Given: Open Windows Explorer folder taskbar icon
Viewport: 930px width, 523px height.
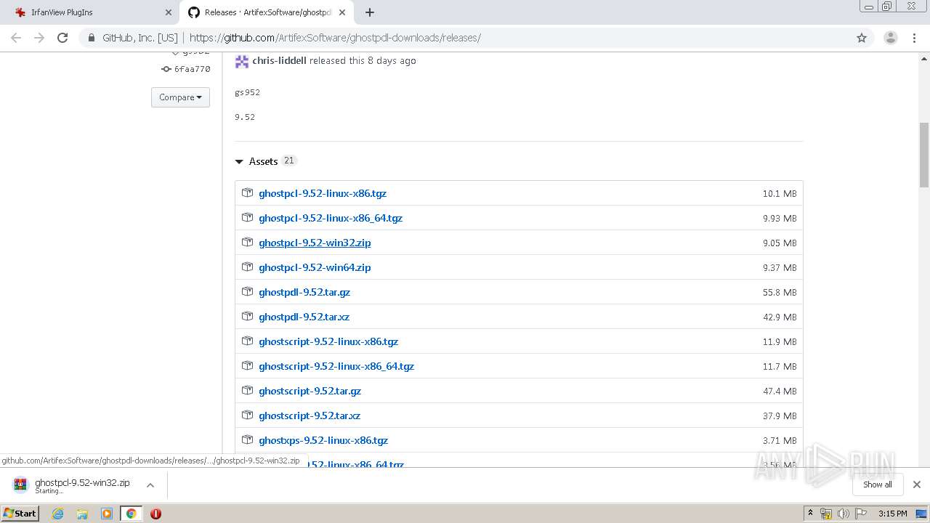Looking at the screenshot, I should (82, 514).
